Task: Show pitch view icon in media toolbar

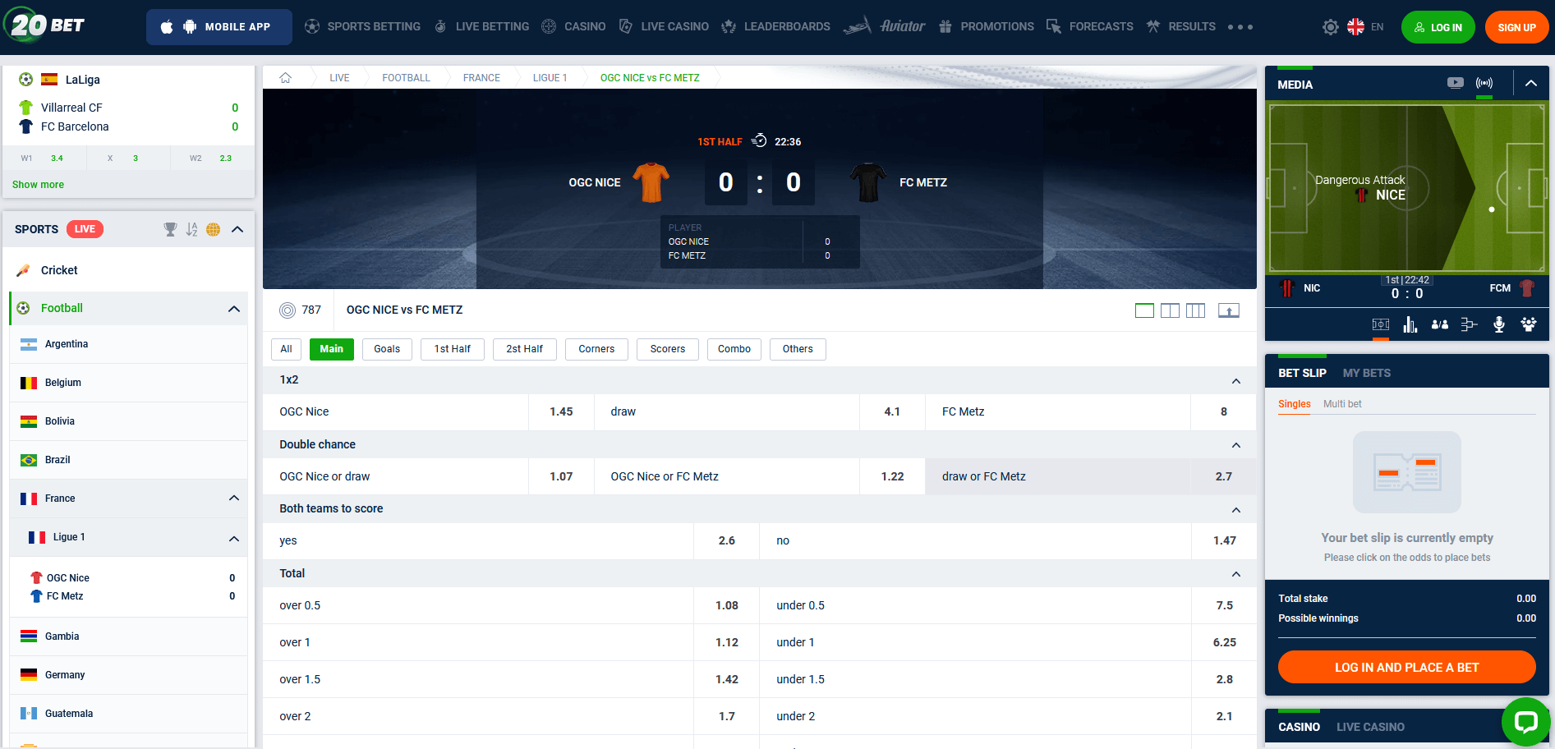Action: pos(1381,324)
